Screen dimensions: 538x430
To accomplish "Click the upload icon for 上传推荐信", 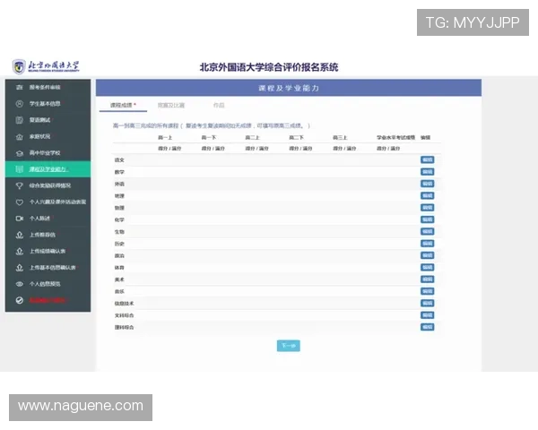I will click(x=19, y=235).
